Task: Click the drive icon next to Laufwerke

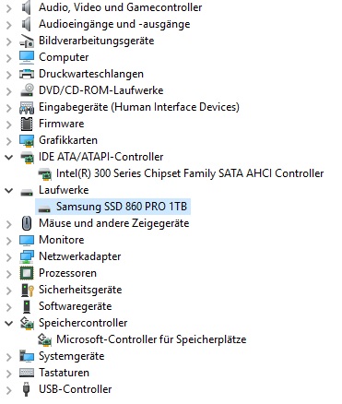Action: 27,192
